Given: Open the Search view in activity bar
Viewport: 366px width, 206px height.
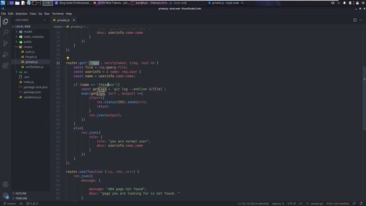Looking at the screenshot, I should 5,32.
